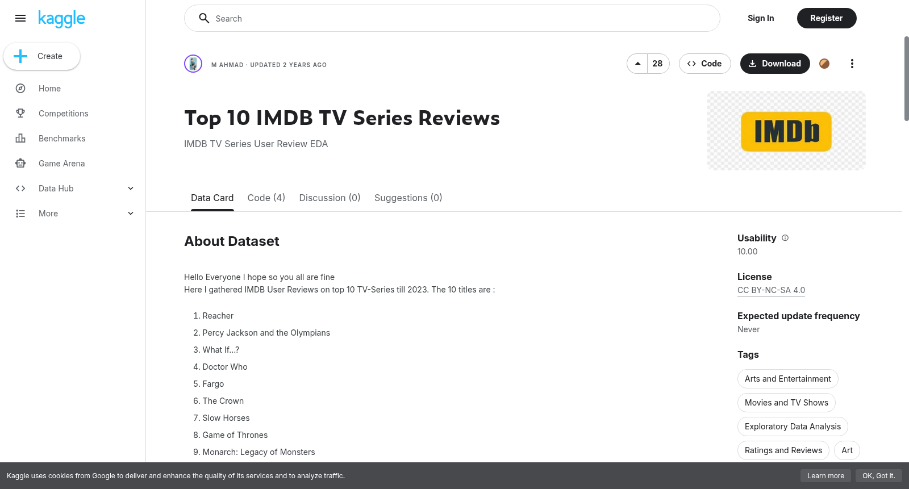Click the Home compass icon
The image size is (909, 489).
click(20, 89)
